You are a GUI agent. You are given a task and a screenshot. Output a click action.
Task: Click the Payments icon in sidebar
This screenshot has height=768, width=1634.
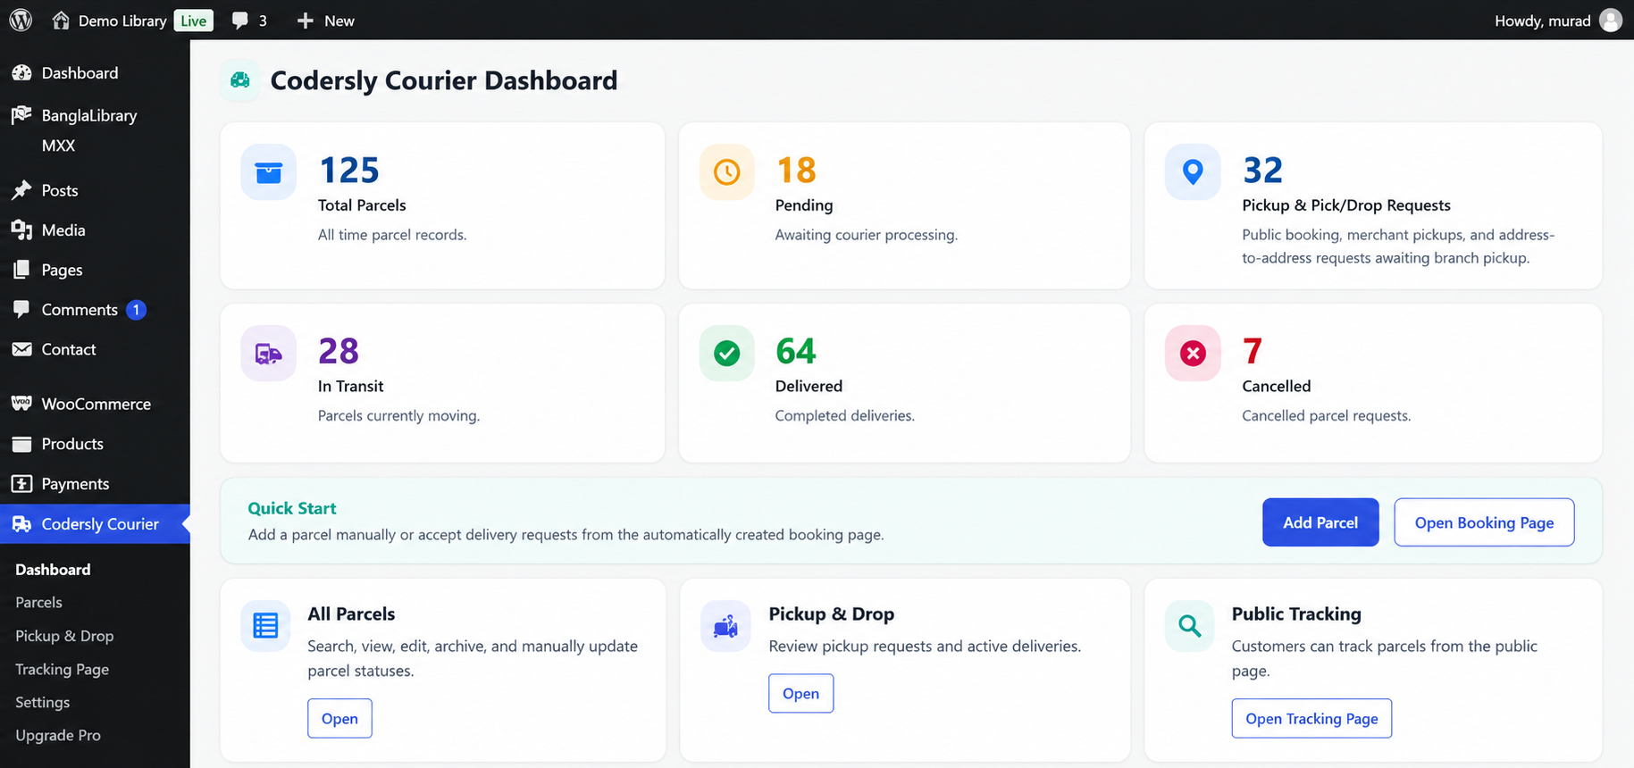tap(21, 483)
